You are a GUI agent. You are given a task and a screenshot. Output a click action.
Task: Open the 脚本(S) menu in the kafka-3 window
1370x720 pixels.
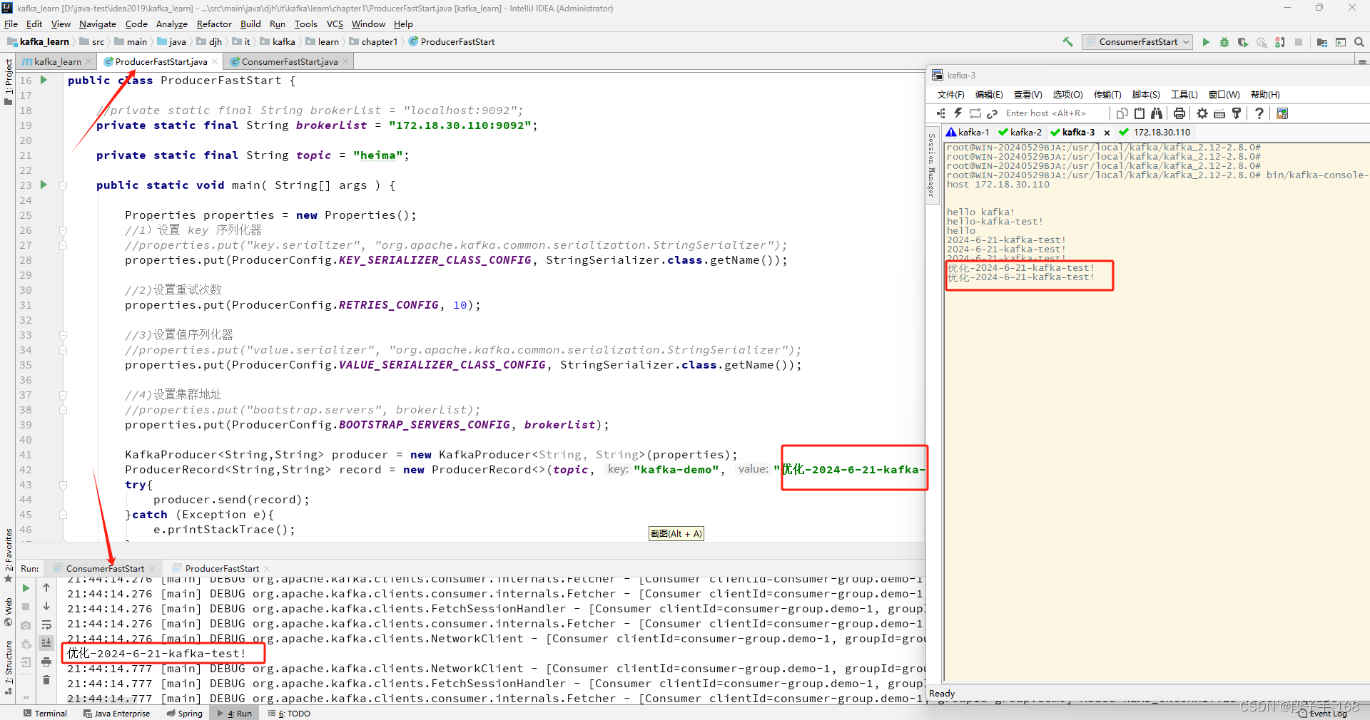[x=1146, y=95]
